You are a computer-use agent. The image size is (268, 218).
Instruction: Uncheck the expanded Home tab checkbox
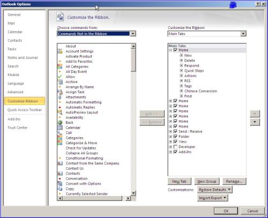pyautogui.click(x=175, y=50)
